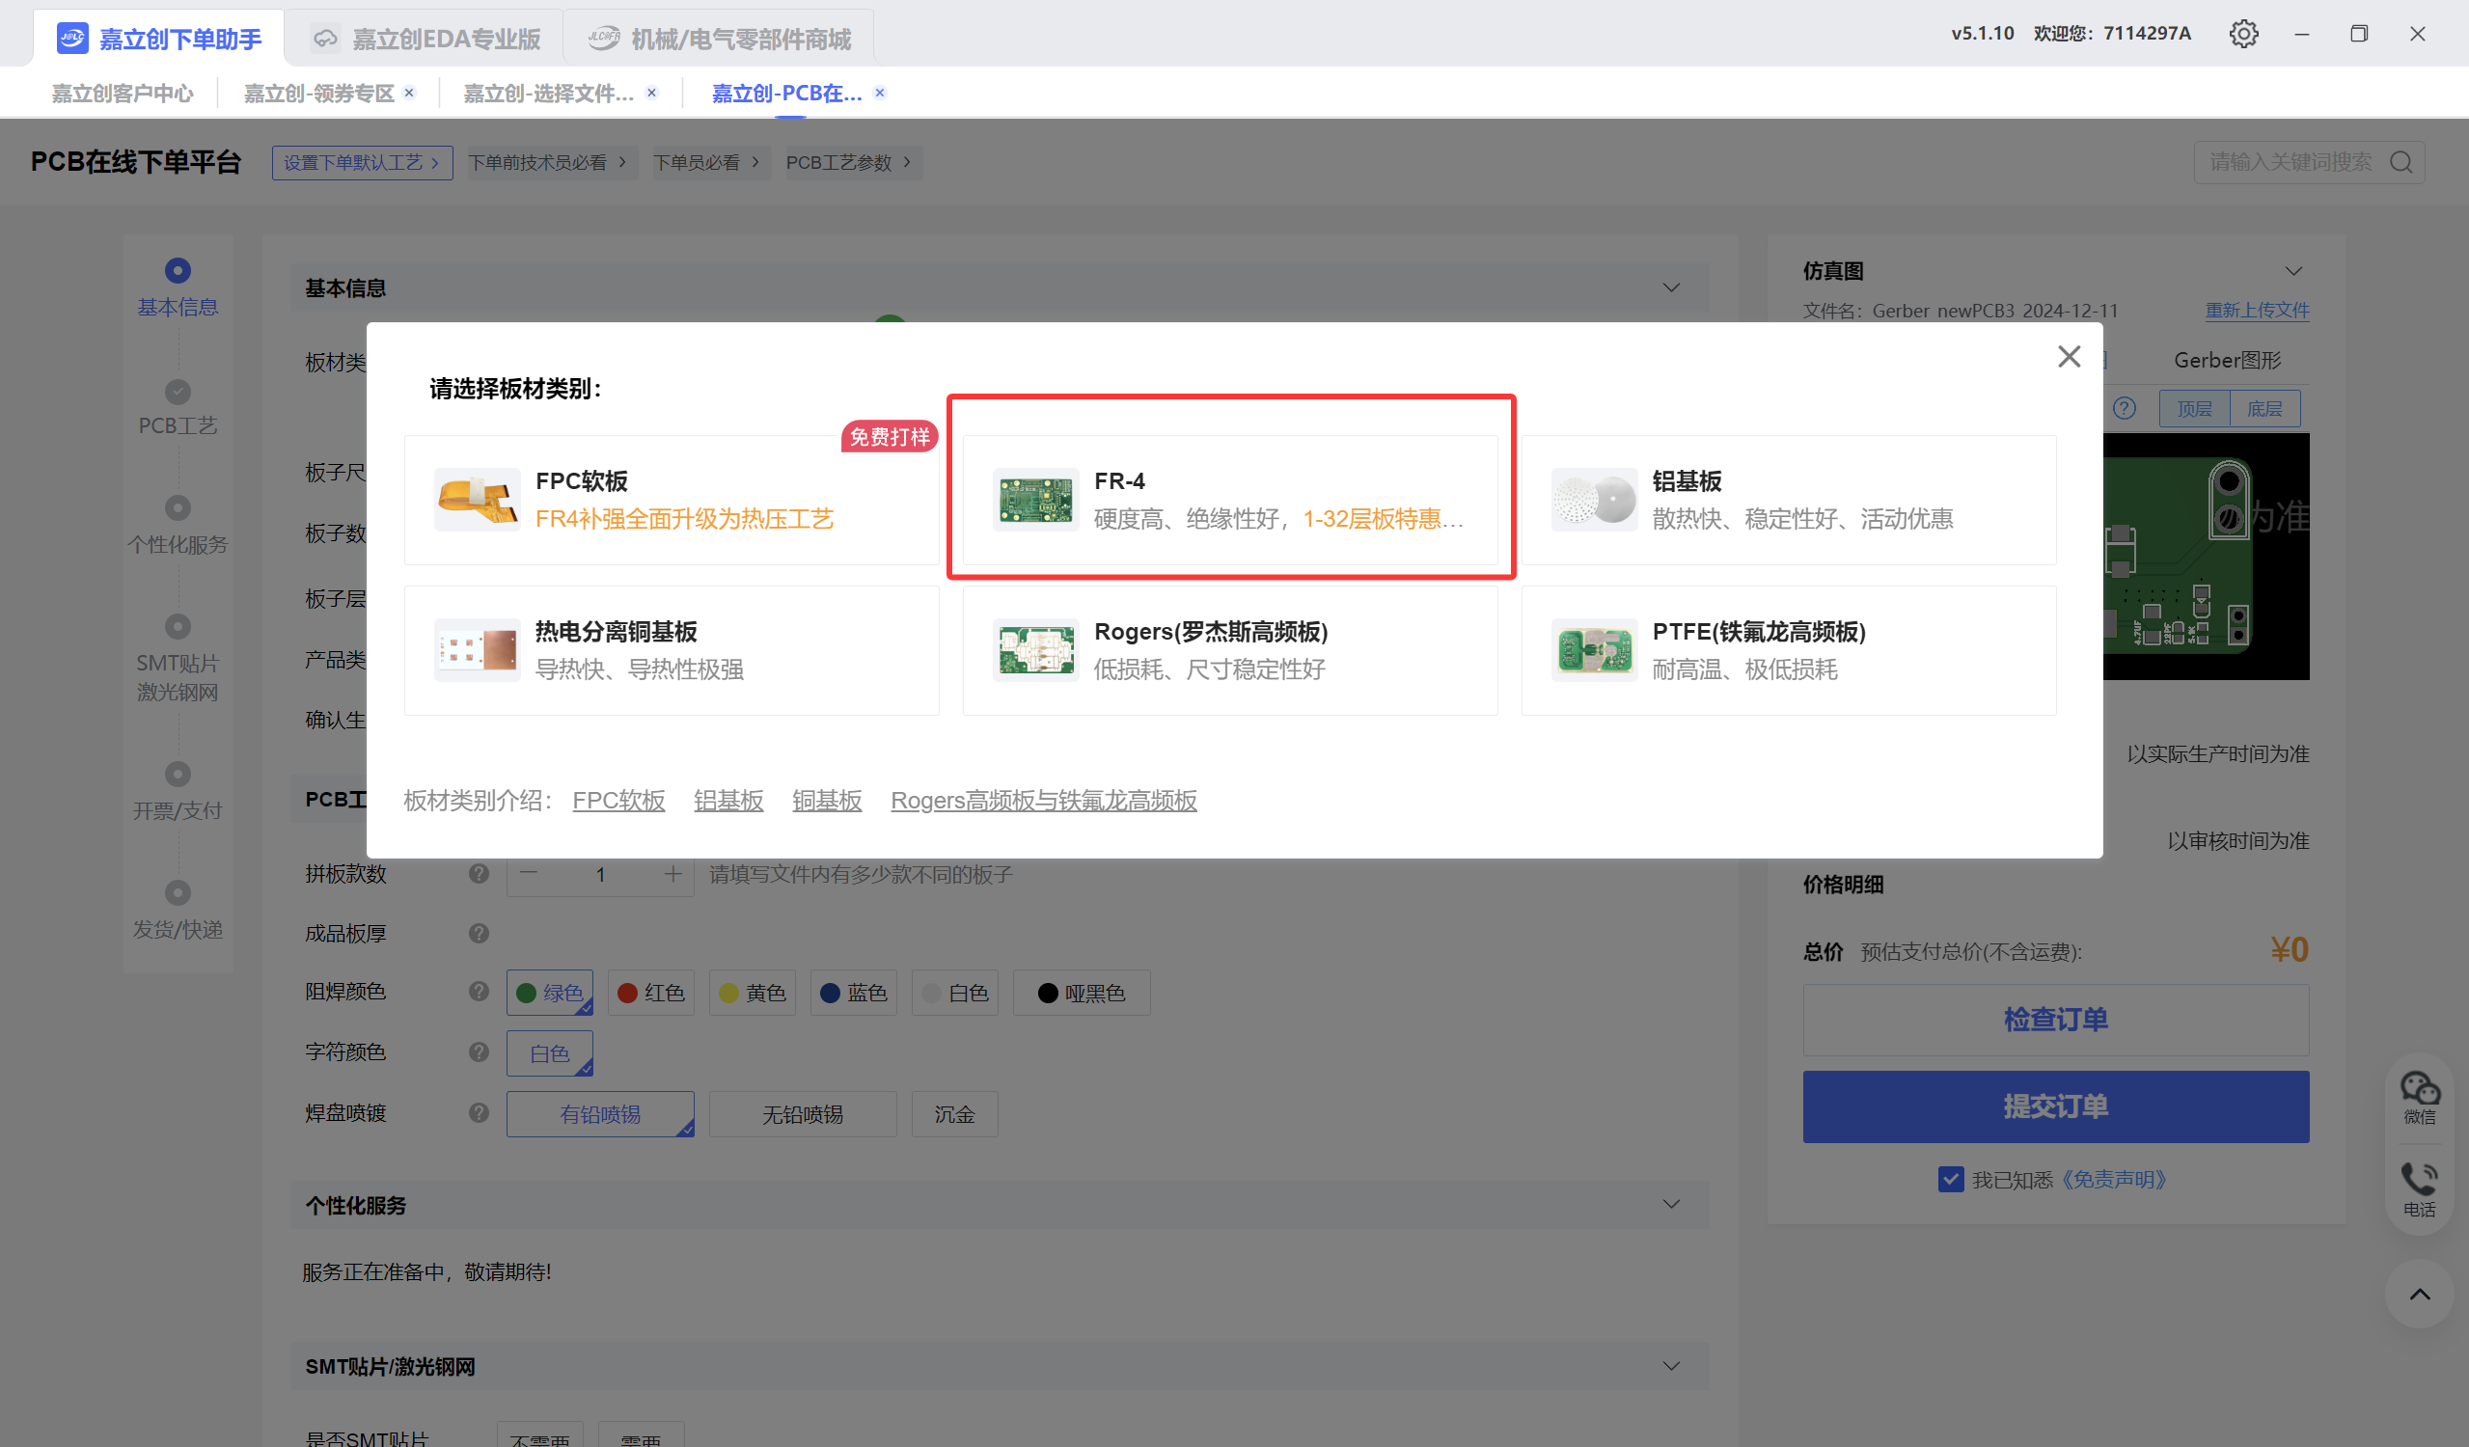This screenshot has width=2469, height=1447.
Task: Close the 嘉立创-PCB在线下单 tab
Action: [x=880, y=92]
